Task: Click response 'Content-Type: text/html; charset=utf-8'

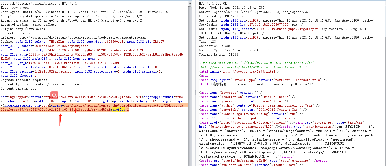Action: (234, 50)
